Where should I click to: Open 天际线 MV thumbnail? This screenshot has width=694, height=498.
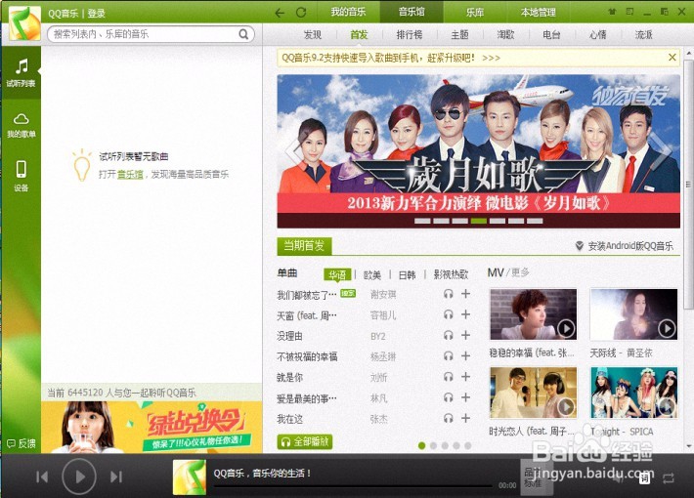(x=633, y=314)
